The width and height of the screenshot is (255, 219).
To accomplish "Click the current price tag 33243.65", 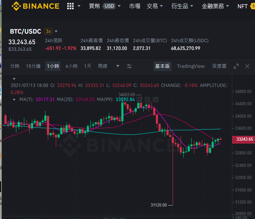I will 244,139.
